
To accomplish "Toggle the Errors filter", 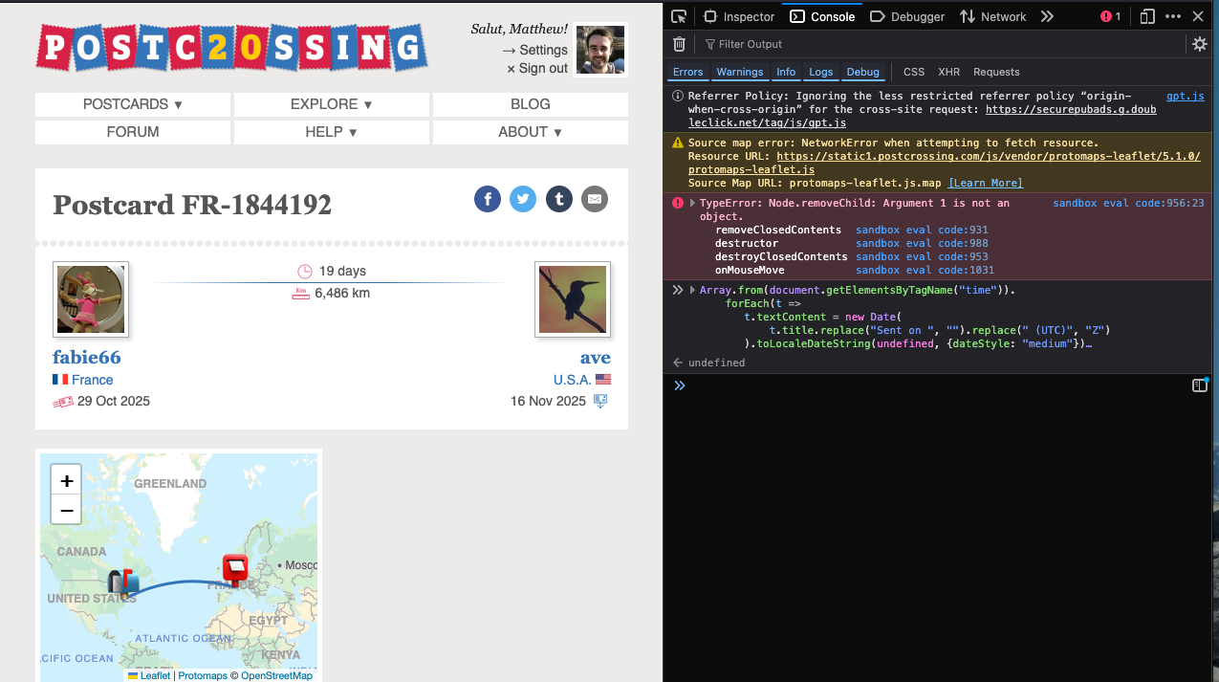I will [x=687, y=72].
